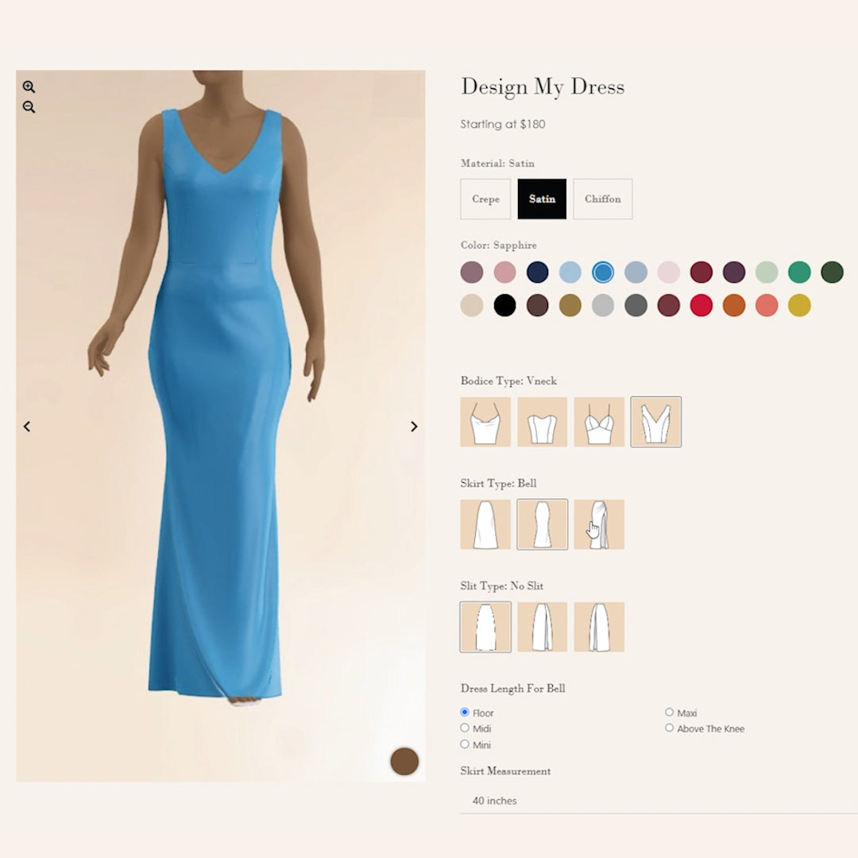Choose Satin material

tap(543, 199)
